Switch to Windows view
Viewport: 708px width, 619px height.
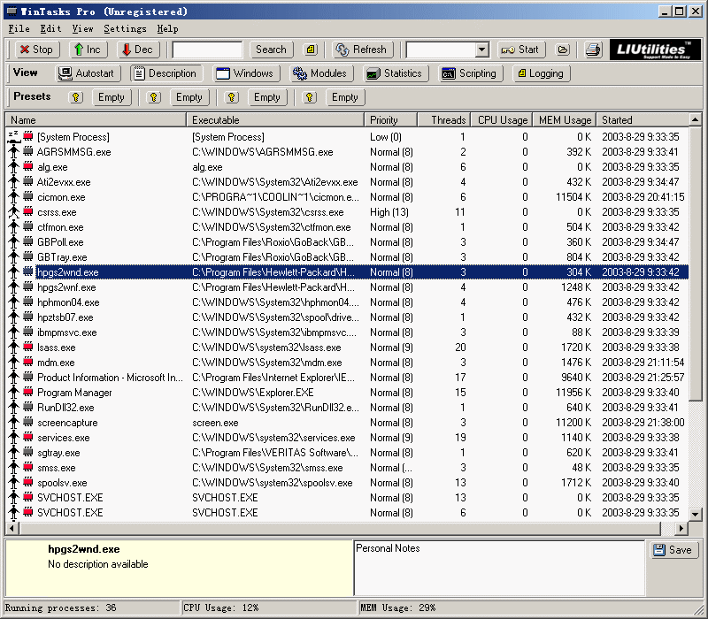(246, 73)
